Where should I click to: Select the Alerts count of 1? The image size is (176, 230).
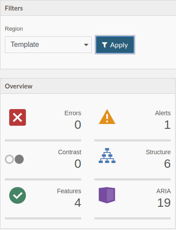(x=167, y=125)
